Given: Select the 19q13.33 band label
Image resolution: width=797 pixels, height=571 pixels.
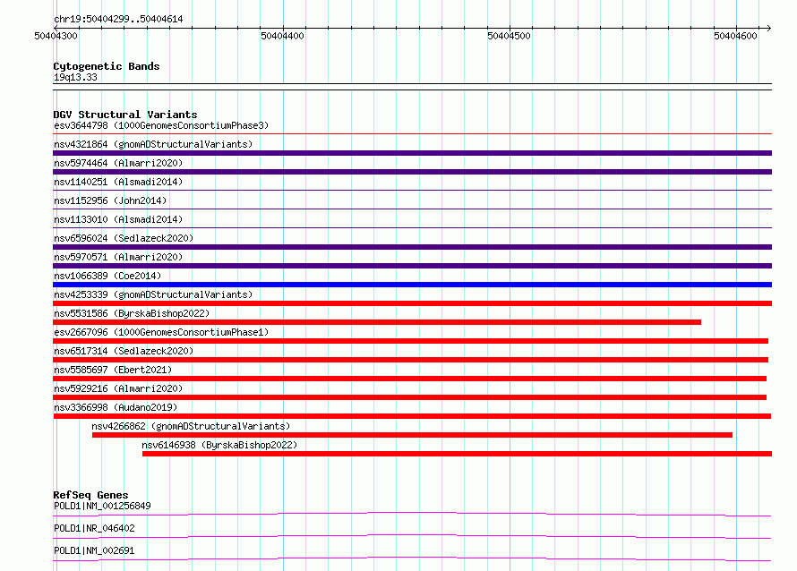Looking at the screenshot, I should [x=75, y=77].
